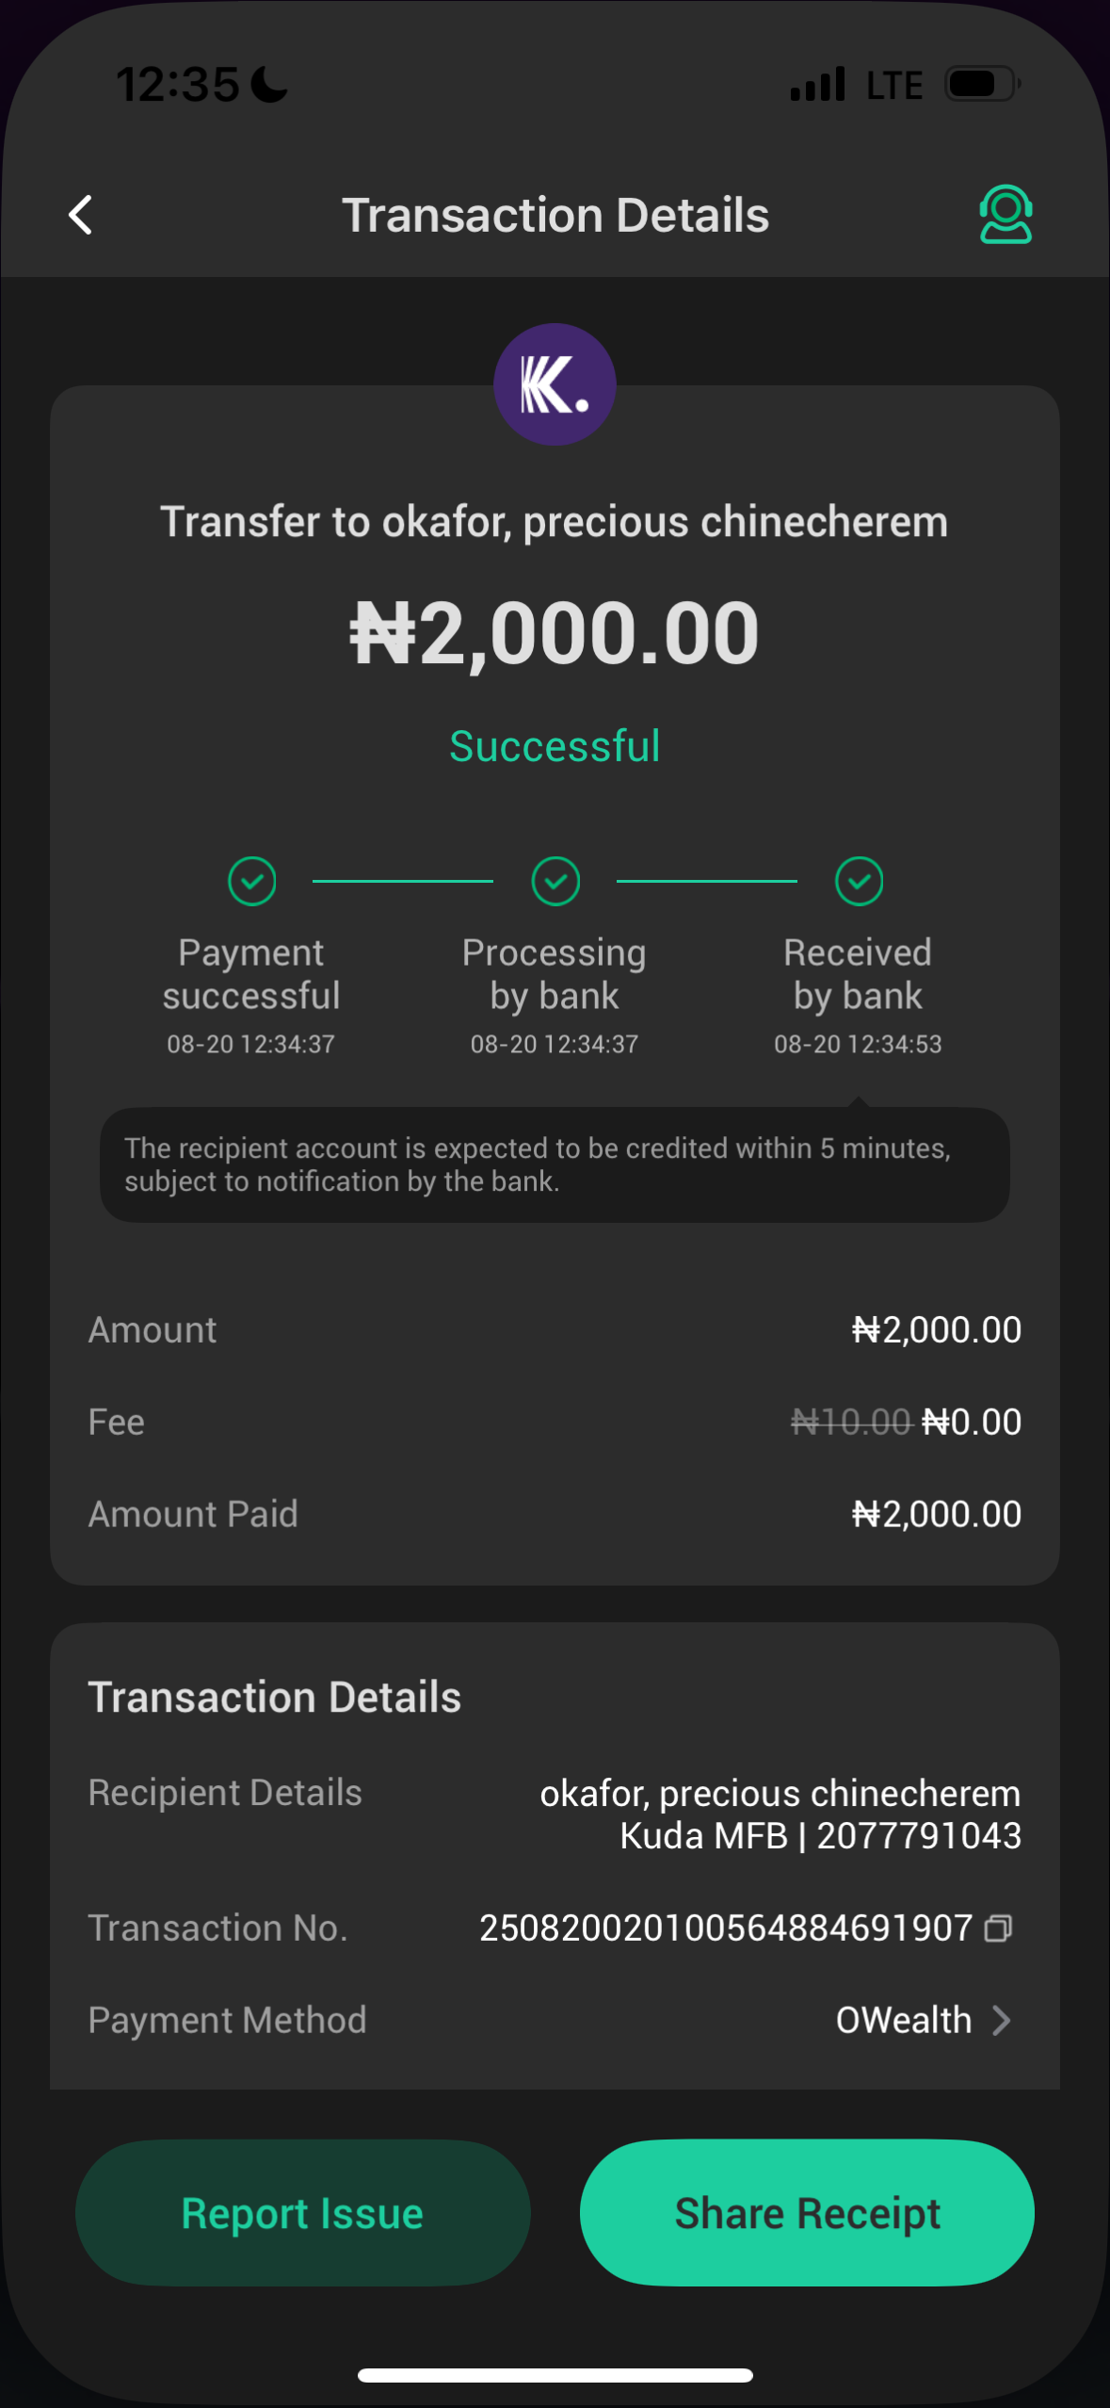This screenshot has height=2408, width=1110.
Task: Tap the cellular signal bars icon
Action: coord(817,85)
